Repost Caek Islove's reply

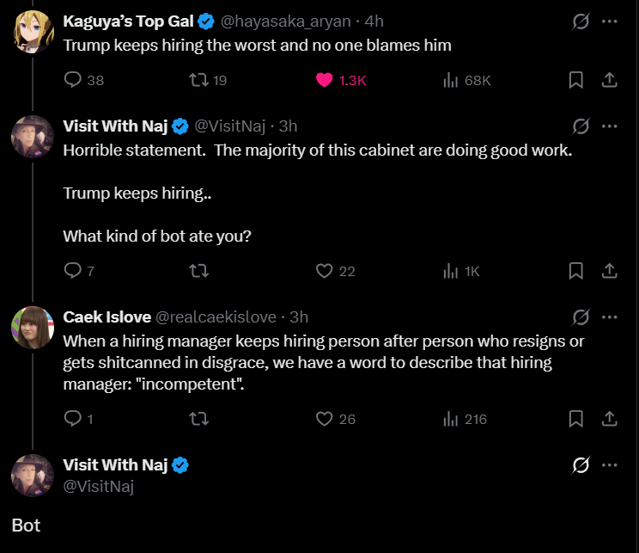point(198,419)
